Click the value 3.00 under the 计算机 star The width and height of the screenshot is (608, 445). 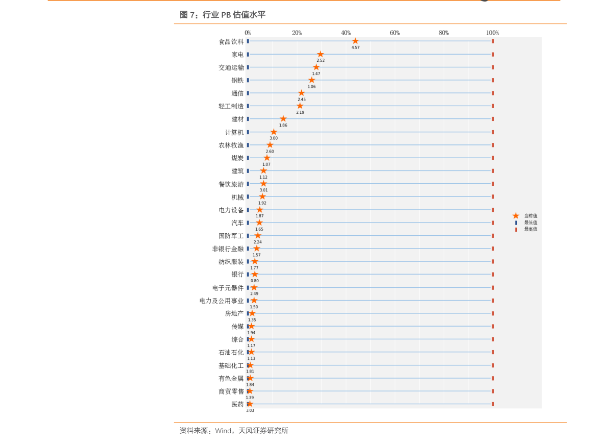coord(273,138)
